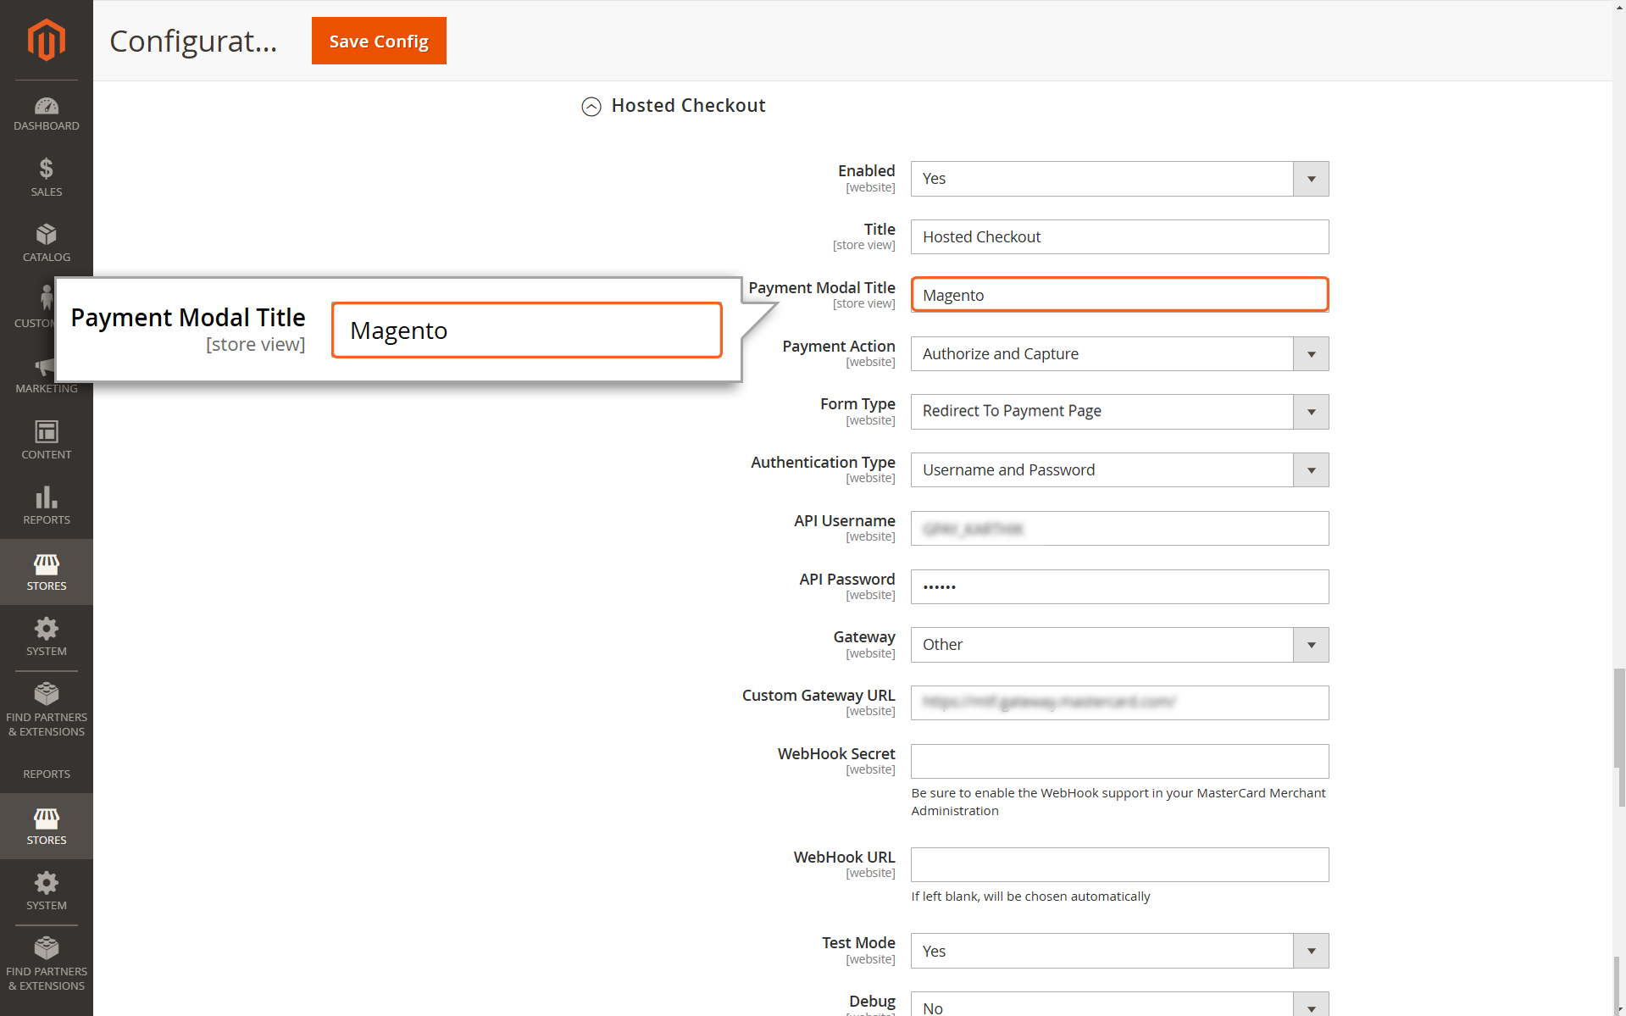Open the Marketing megaphone icon
This screenshot has width=1626, height=1016.
(x=44, y=366)
